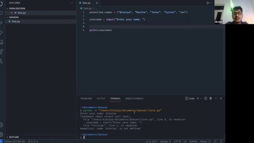
Task: Open the remote window indicator in status bar
Action: click(1, 141)
